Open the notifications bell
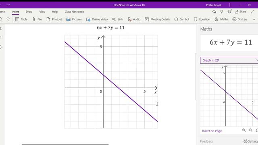 tap(229, 12)
